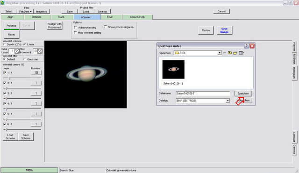
Task: Open the Histogram side tab
Action: tap(294, 73)
